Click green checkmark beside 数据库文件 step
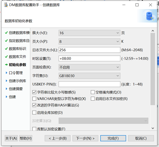Image resolution: width=159 pixels, height=147 pixels. 6,57
